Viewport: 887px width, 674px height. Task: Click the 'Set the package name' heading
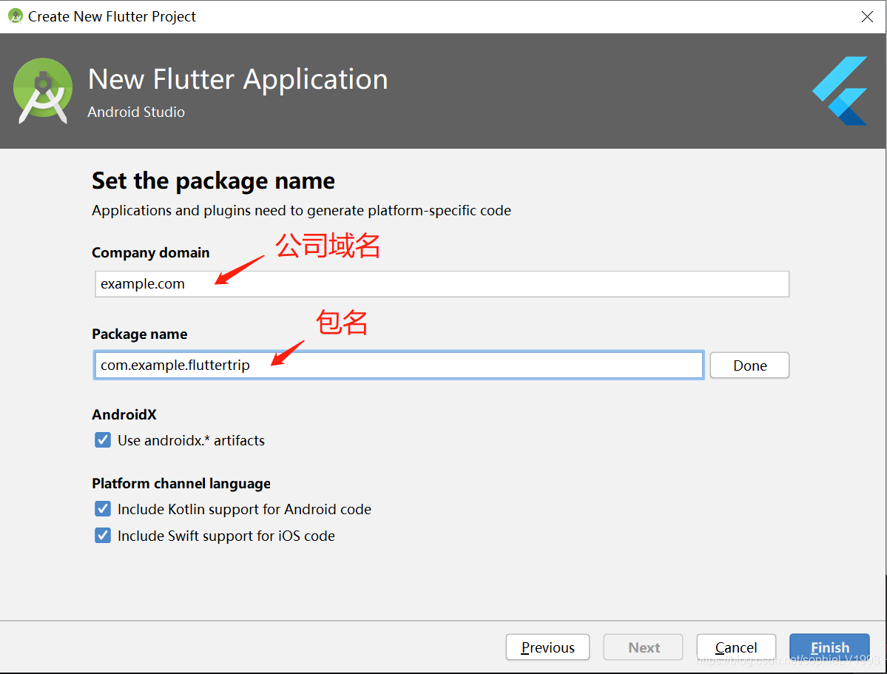213,181
